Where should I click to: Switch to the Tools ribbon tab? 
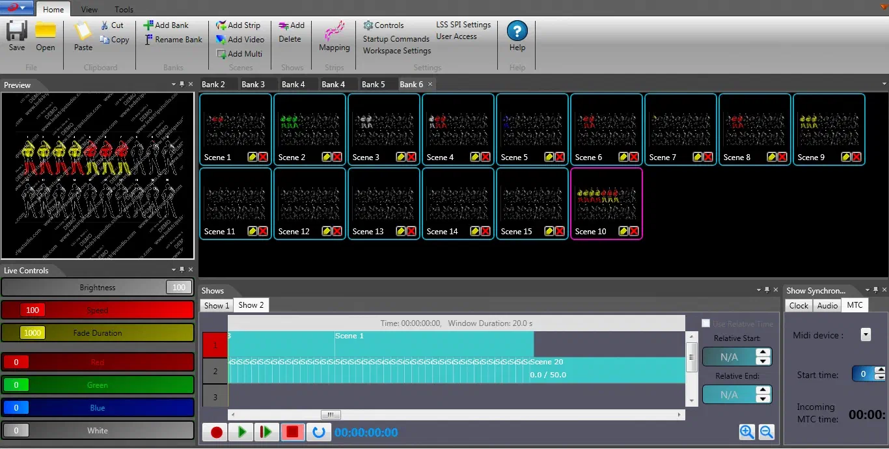(124, 10)
